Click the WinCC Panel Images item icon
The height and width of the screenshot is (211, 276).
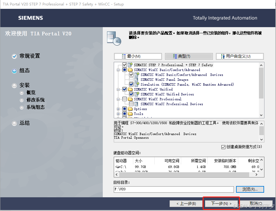pyautogui.click(x=136, y=80)
